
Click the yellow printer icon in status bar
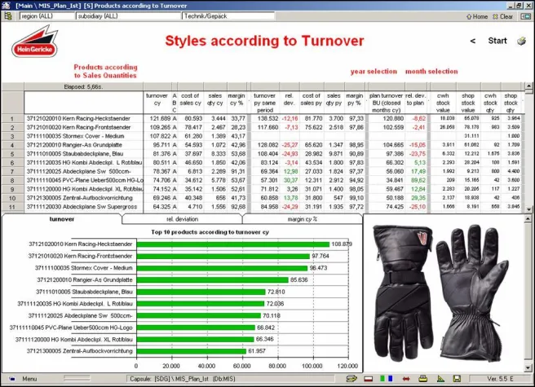coord(422,379)
